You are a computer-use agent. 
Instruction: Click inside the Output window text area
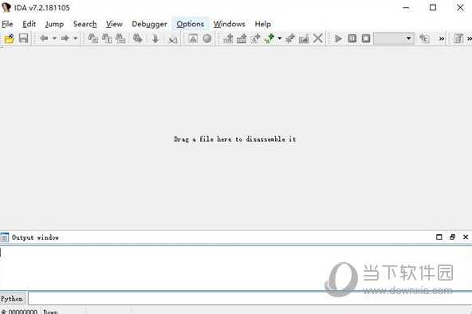click(x=236, y=268)
